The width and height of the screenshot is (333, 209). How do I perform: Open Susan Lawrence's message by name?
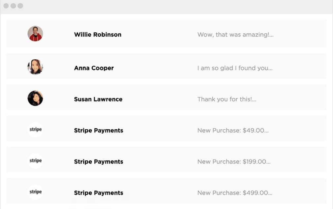(98, 99)
